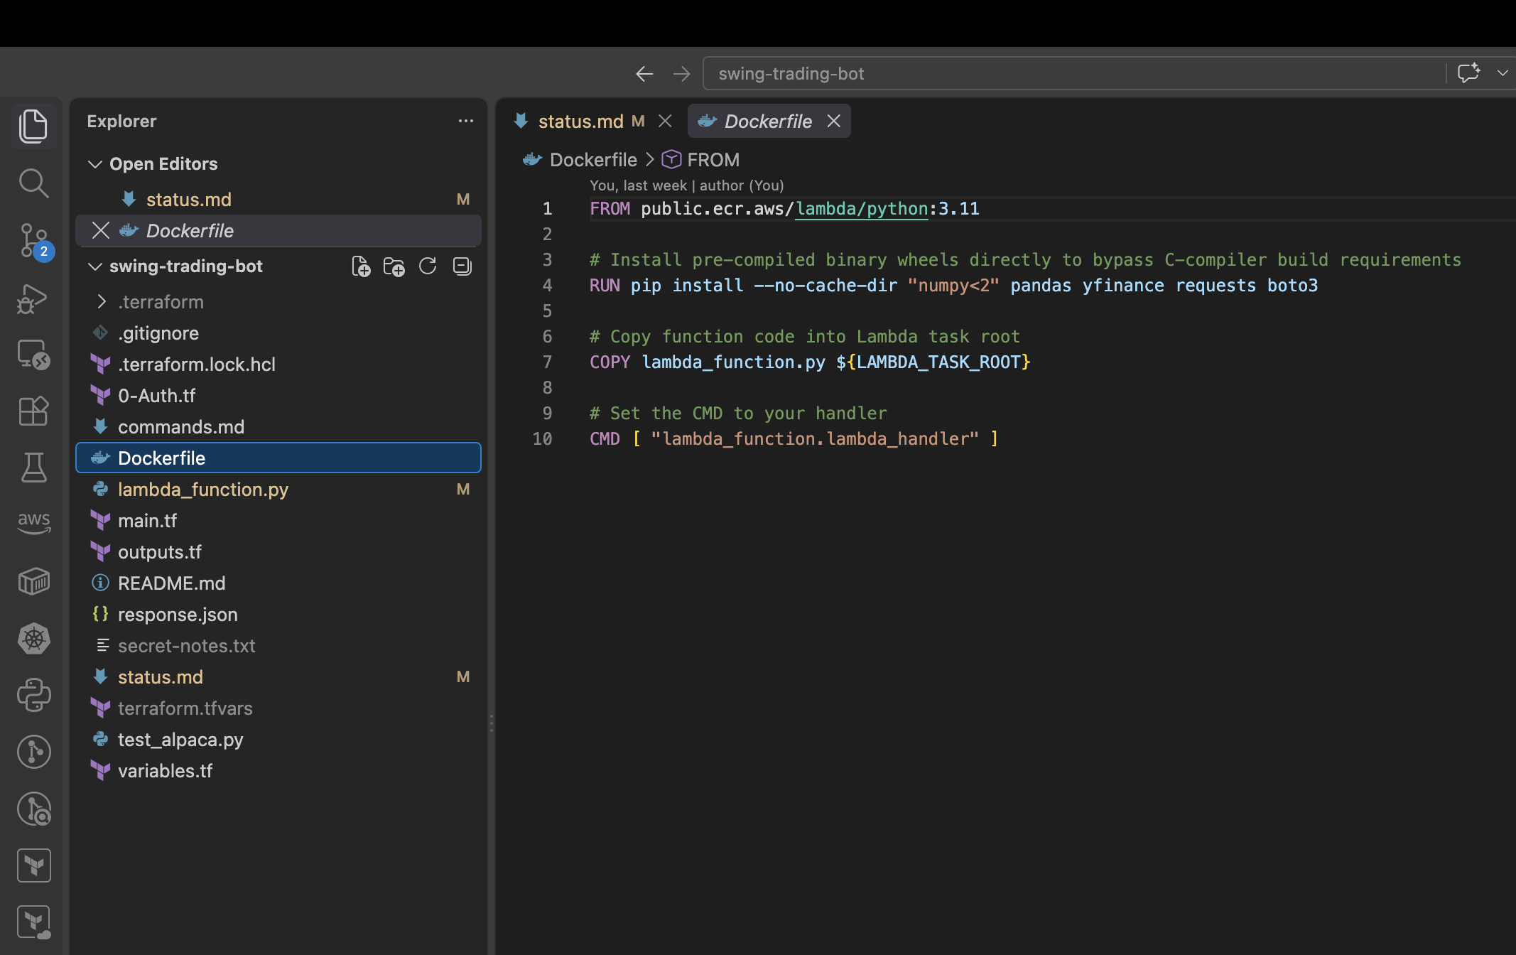Select the Dockerfile editor tab
Viewport: 1516px width, 955px height.
click(x=767, y=122)
